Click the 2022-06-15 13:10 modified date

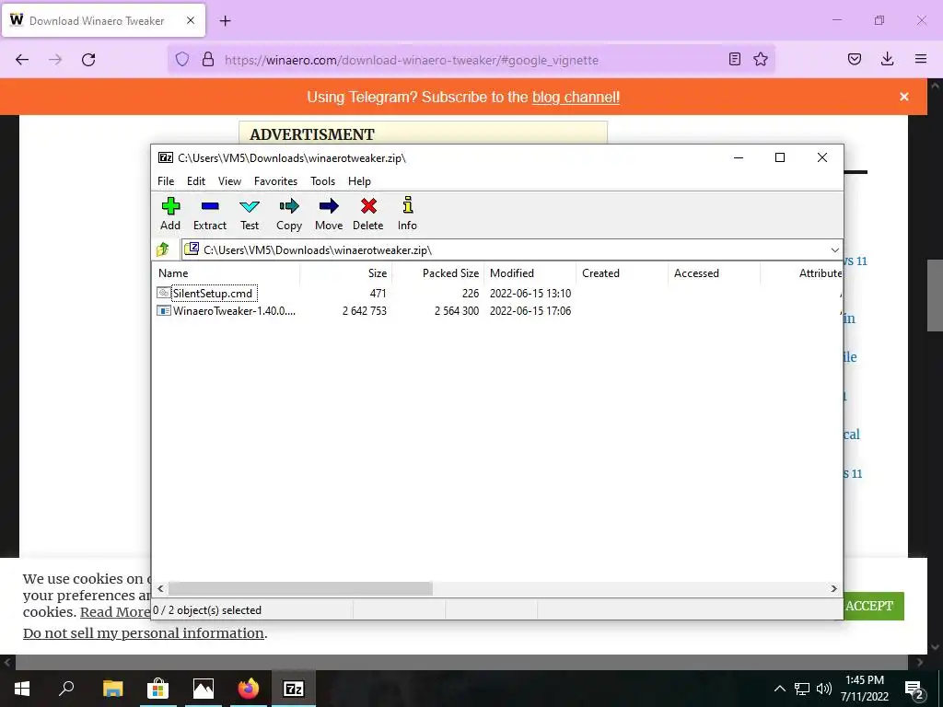pos(530,294)
